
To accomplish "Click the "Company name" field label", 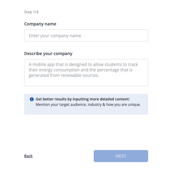I will [40, 24].
